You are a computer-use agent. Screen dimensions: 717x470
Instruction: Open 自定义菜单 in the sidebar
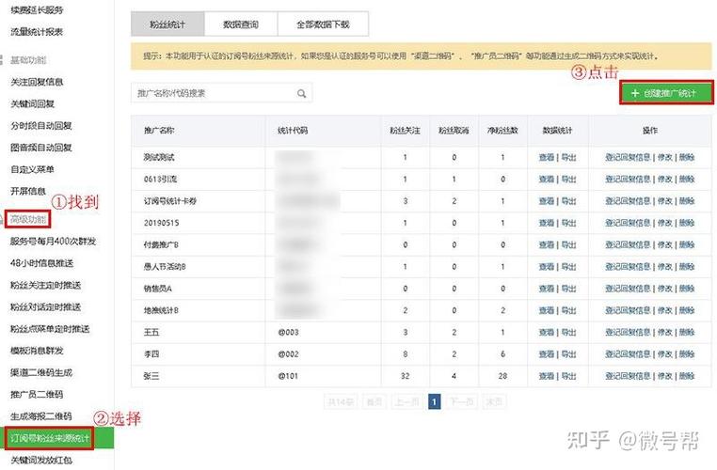(33, 169)
